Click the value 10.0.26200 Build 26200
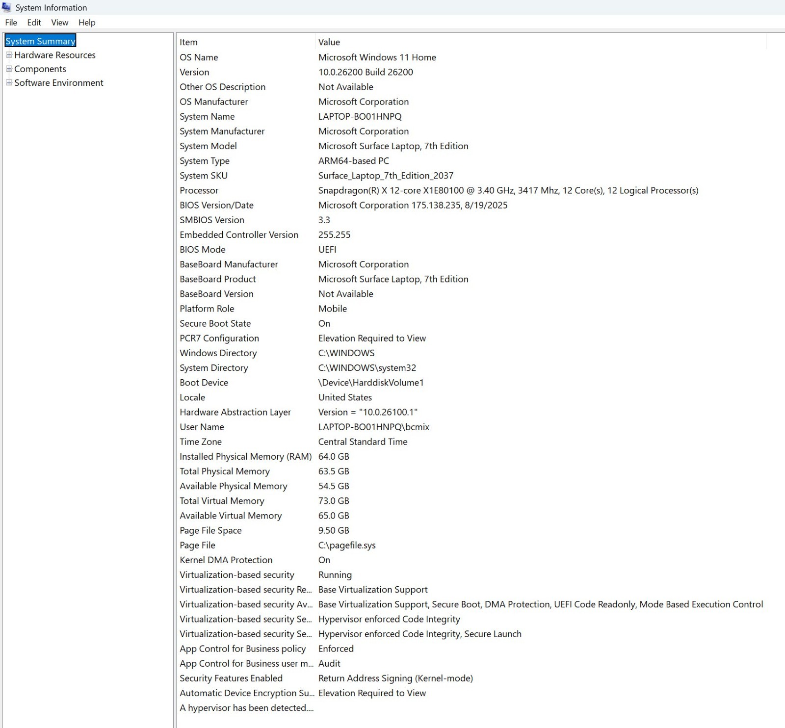The height and width of the screenshot is (728, 785). 366,72
